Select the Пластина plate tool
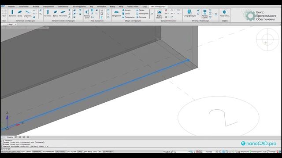This screenshot has width=282, height=158. click(x=63, y=13)
